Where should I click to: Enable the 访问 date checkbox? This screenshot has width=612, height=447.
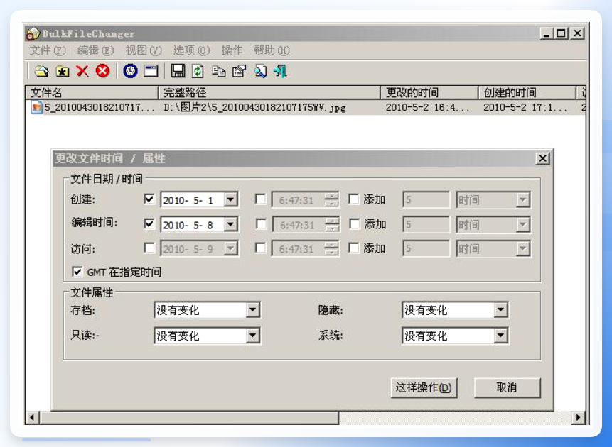(x=149, y=248)
